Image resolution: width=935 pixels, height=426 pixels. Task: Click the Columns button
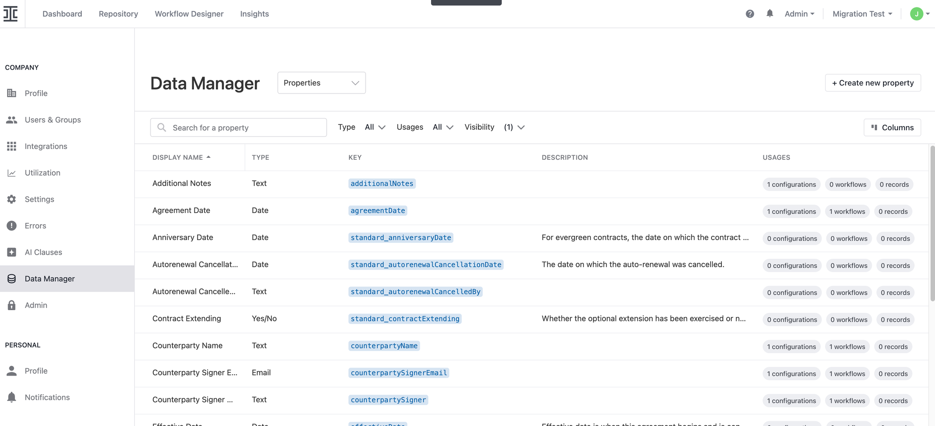click(892, 128)
